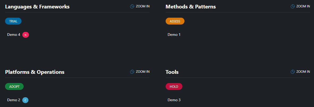Click the ZOOM IN text for Methods & Patterns
314x107 pixels.
coord(303,6)
